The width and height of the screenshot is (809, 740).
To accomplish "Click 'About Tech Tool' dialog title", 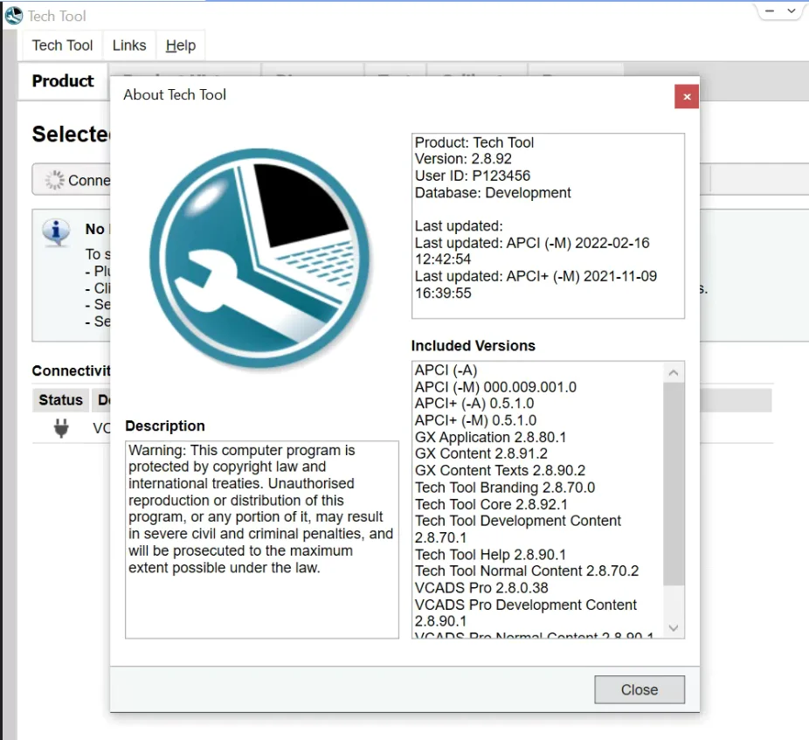I will 175,94.
